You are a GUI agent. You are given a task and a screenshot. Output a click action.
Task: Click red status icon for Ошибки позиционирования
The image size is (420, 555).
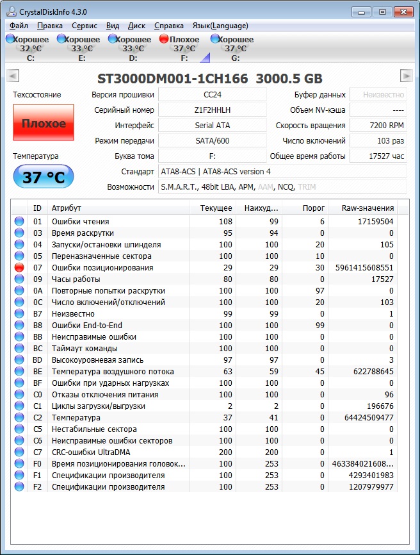(x=19, y=268)
